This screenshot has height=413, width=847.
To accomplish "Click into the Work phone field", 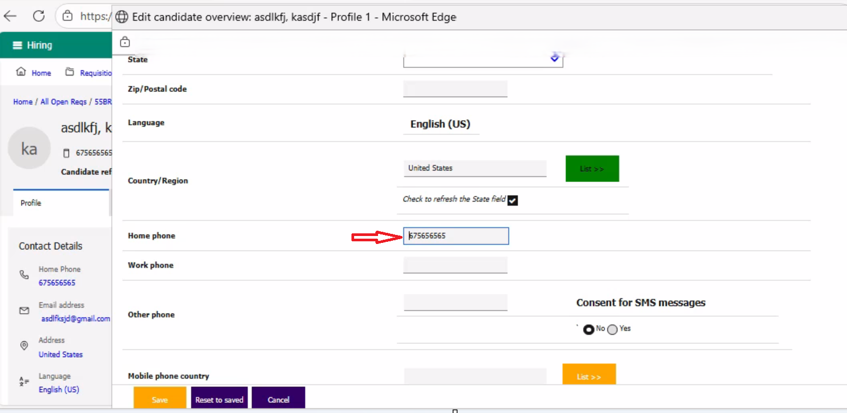I will click(455, 265).
